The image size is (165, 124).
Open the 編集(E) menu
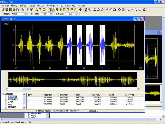click(14, 5)
